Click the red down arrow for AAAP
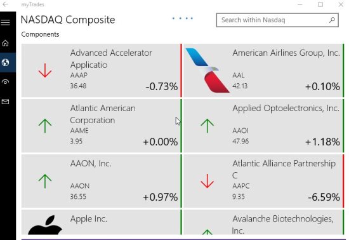The height and width of the screenshot is (240, 349). (45, 70)
